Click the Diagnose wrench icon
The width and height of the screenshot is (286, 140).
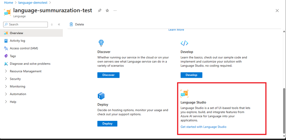[6, 63]
